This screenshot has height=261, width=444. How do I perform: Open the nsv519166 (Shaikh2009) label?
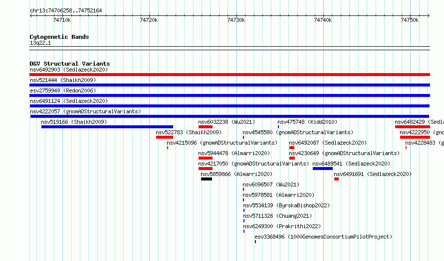click(x=74, y=122)
